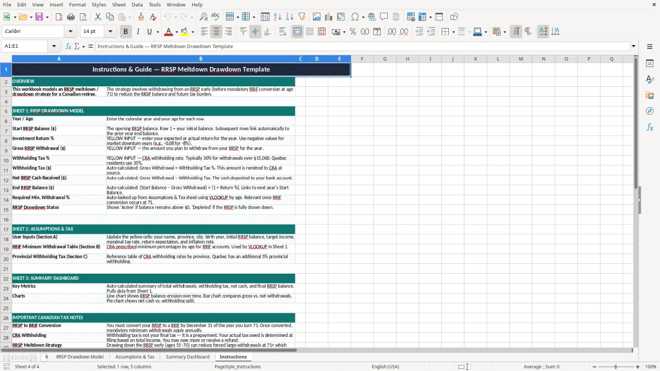The height and width of the screenshot is (371, 660).
Task: Switch to RRSP Drawdown Model sheet
Action: tap(80, 357)
